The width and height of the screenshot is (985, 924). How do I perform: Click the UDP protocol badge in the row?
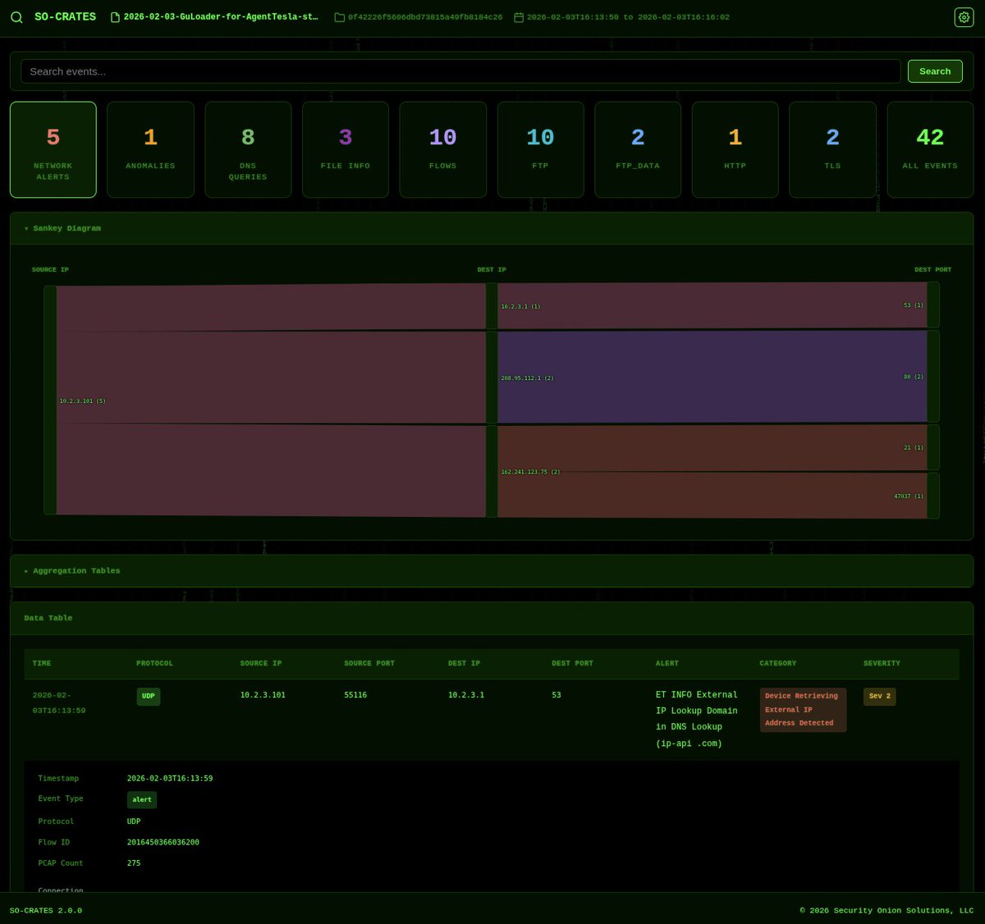click(x=149, y=696)
